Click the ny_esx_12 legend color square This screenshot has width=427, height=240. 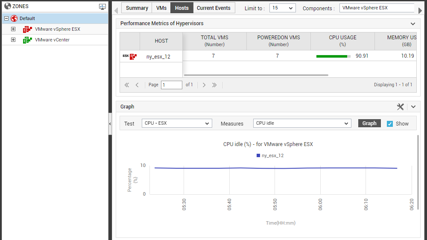(x=258, y=155)
